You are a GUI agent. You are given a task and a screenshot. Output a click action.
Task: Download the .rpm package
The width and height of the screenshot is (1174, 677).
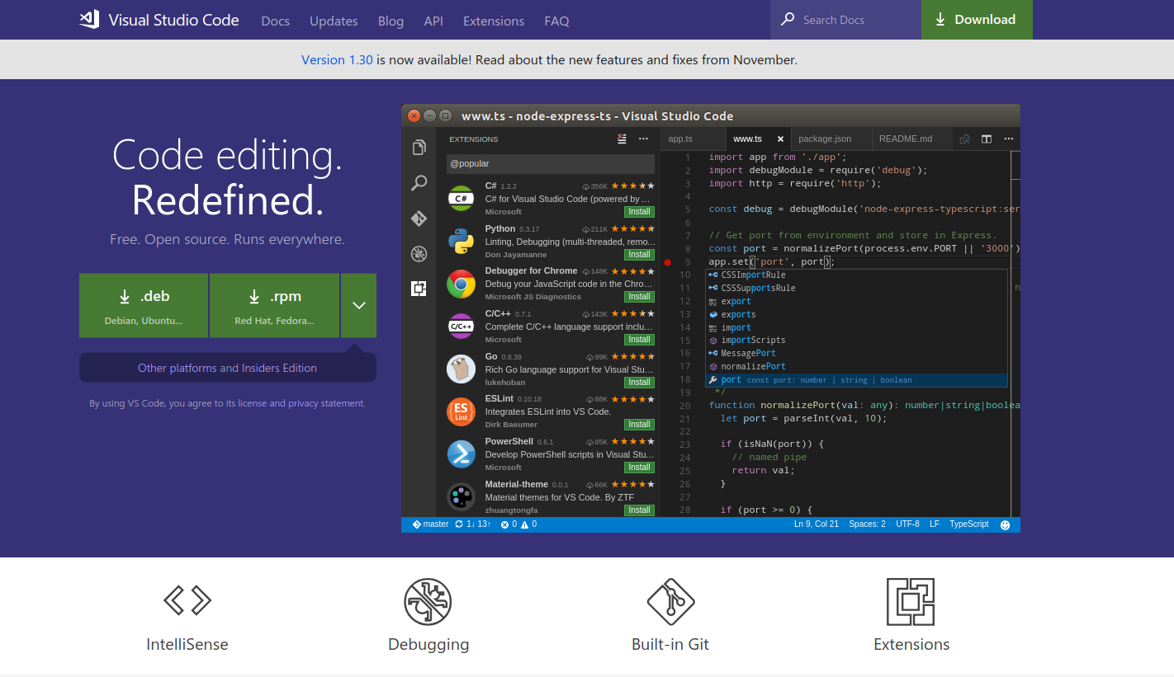[274, 305]
